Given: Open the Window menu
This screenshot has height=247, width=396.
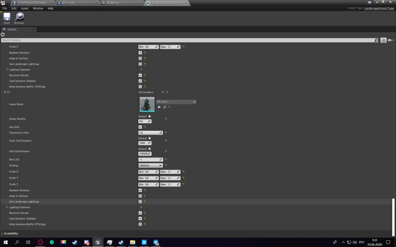Looking at the screenshot, I should [x=38, y=8].
